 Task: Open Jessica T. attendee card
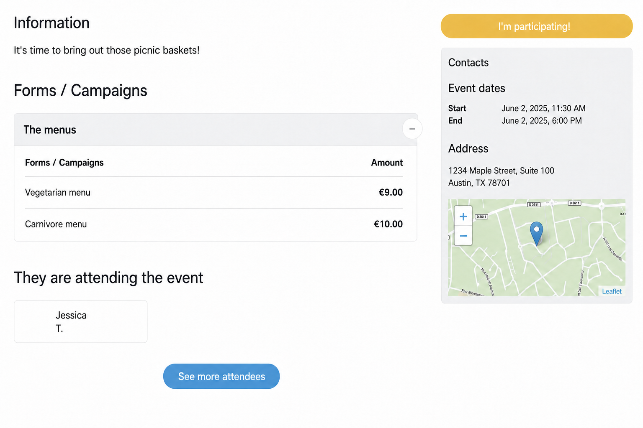click(80, 321)
